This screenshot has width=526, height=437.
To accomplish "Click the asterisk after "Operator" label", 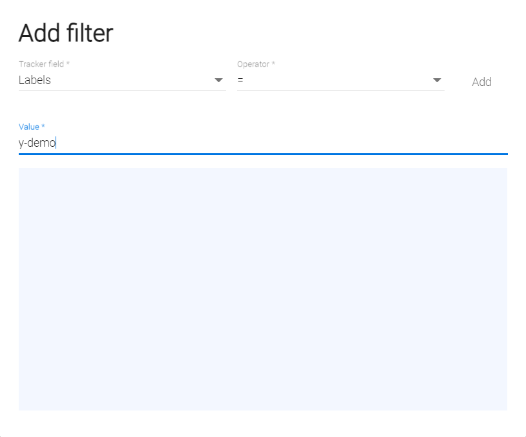I will pyautogui.click(x=273, y=65).
